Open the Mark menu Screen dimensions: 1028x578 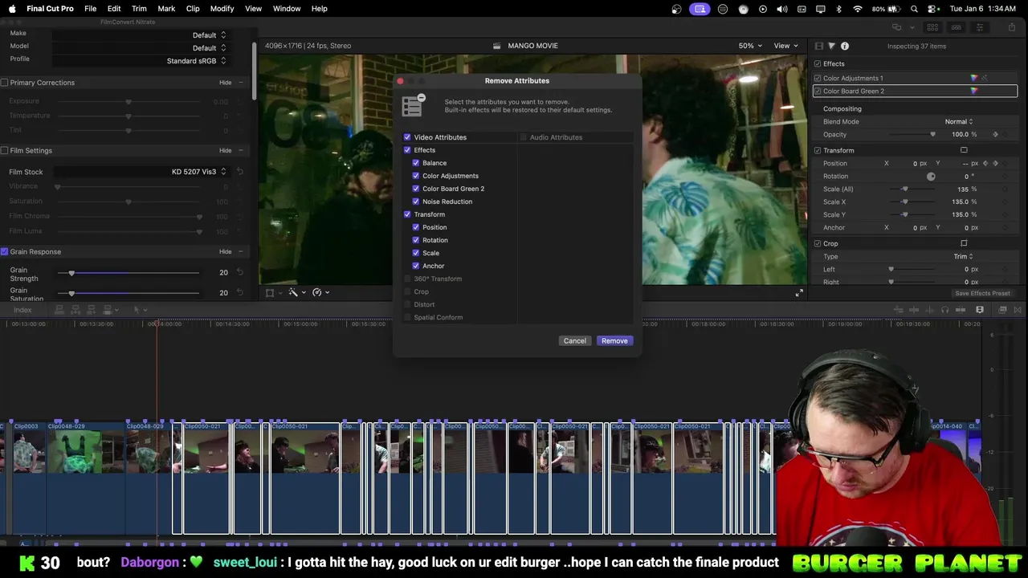(166, 9)
